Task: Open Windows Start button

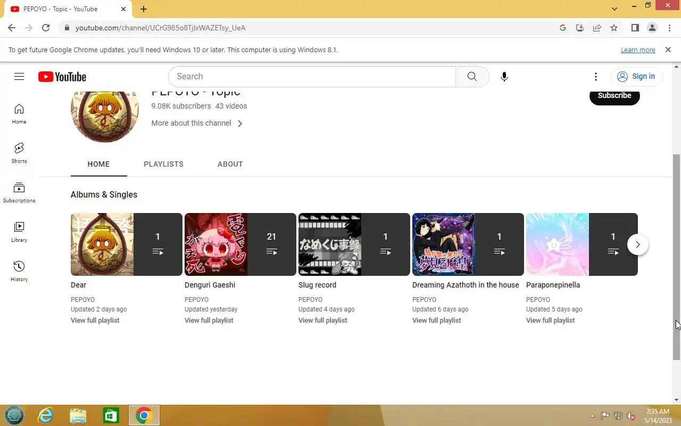Action: pos(14,415)
